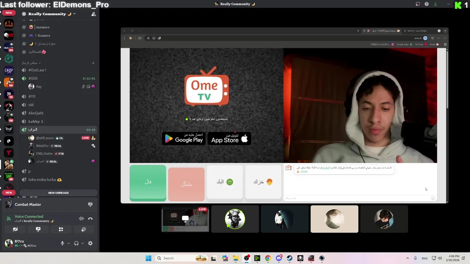Image resolution: width=470 pixels, height=264 pixels.
Task: Open the 5M server with 35 notifications
Action: click(x=9, y=176)
